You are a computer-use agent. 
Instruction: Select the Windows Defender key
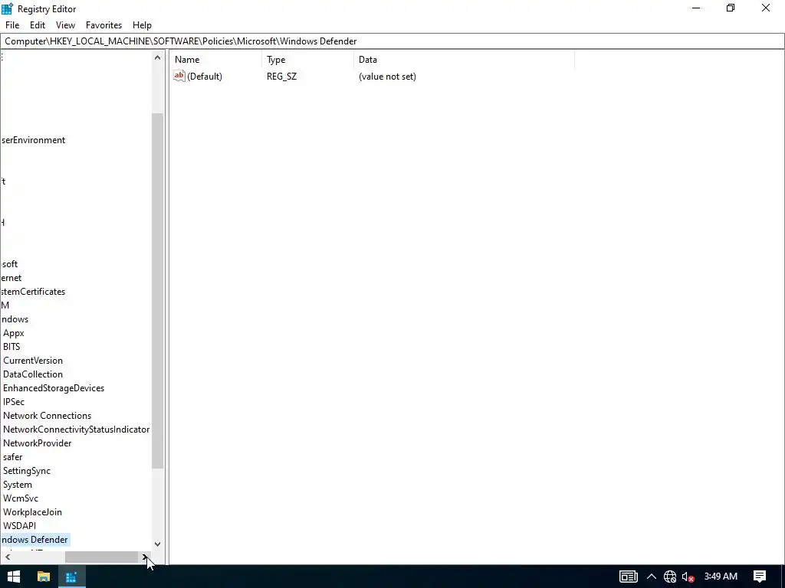(x=34, y=540)
